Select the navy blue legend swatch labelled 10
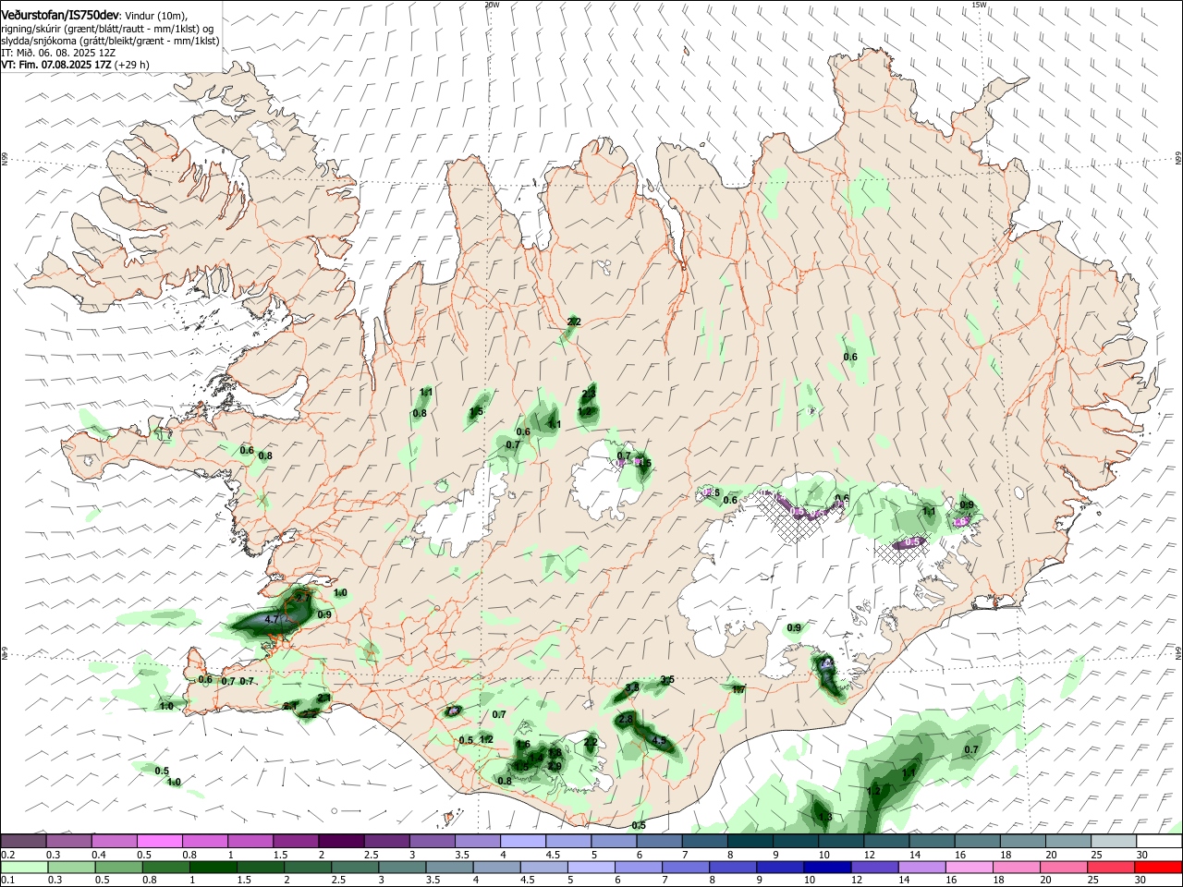This screenshot has width=1183, height=887. tap(825, 868)
